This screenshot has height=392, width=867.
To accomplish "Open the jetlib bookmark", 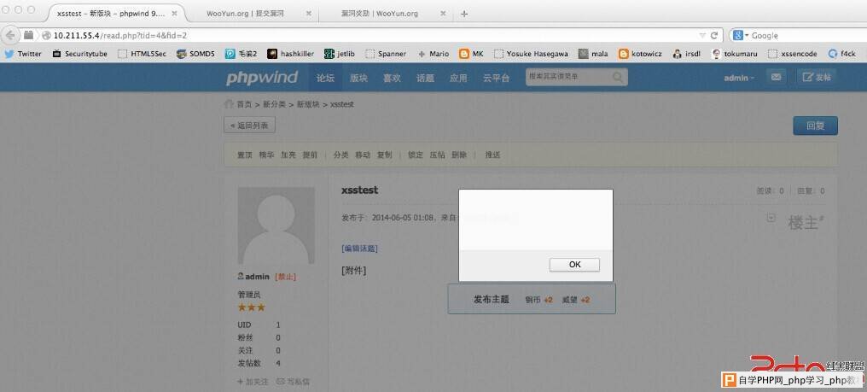I will tap(340, 54).
